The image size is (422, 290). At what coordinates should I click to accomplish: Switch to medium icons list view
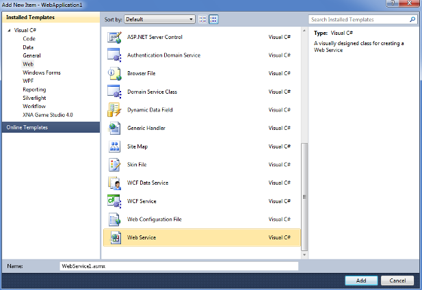click(213, 19)
